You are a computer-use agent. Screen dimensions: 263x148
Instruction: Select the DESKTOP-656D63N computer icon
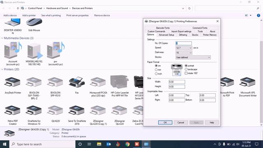13,22
